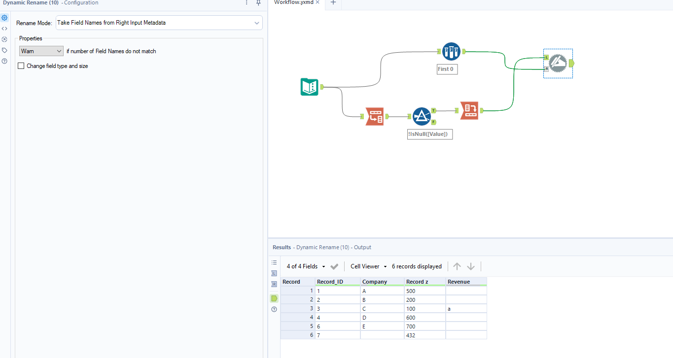Open the Warn dropdown in Properties
673x358 pixels.
pos(41,51)
